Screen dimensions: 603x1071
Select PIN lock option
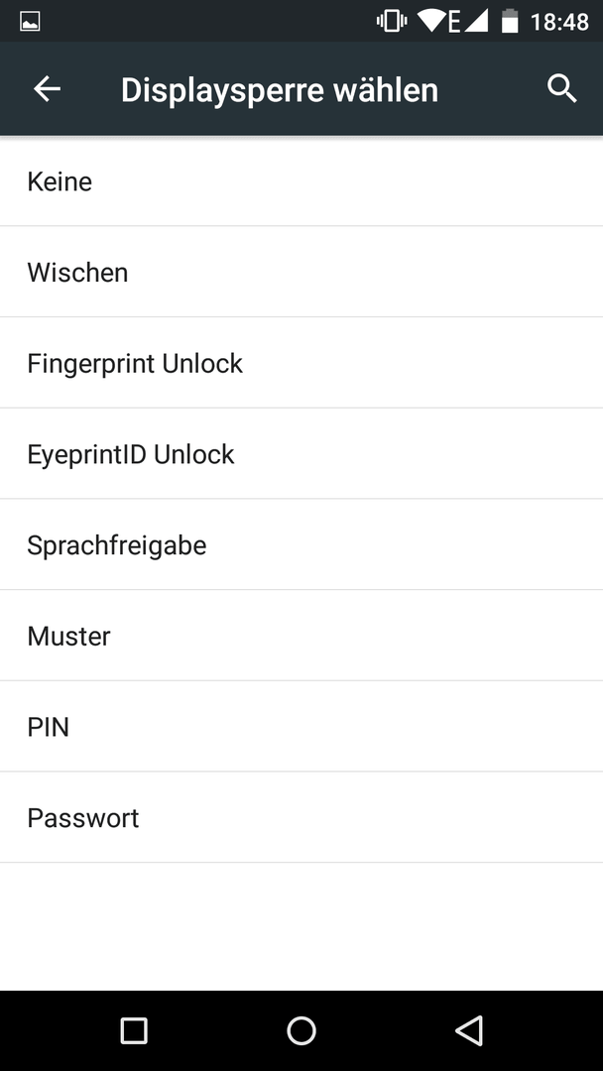301,726
